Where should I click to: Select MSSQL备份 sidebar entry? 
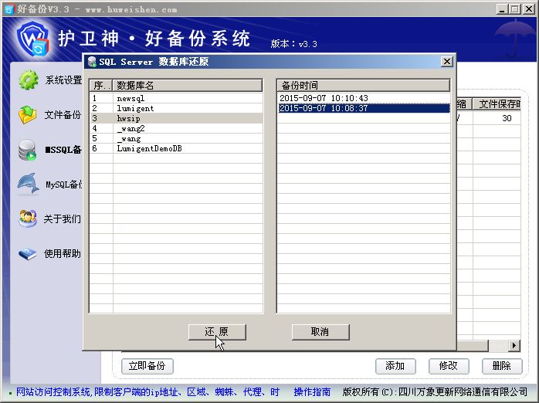tap(63, 150)
